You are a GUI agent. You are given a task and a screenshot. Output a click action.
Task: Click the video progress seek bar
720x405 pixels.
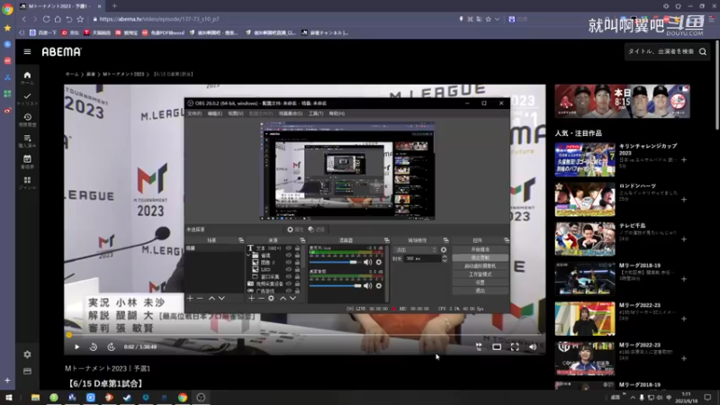click(x=305, y=335)
